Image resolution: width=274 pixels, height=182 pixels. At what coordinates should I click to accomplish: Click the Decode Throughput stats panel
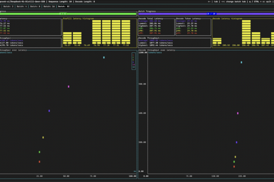pos(175,43)
